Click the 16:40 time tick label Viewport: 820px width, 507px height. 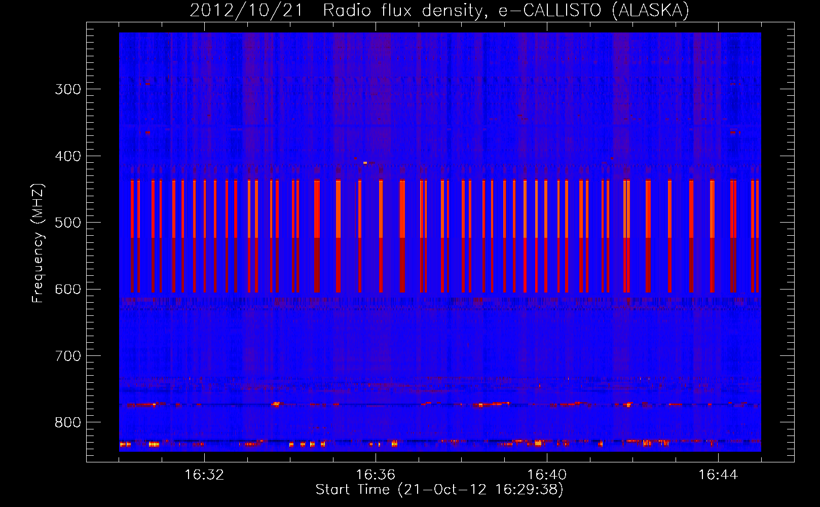click(x=547, y=475)
